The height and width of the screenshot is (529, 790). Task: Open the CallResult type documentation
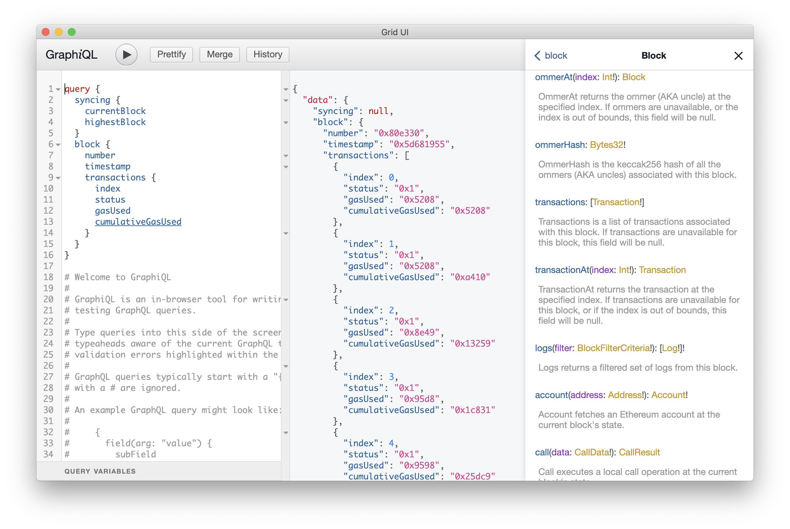tap(639, 452)
